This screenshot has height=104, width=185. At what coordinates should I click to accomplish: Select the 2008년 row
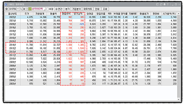coord(91,66)
